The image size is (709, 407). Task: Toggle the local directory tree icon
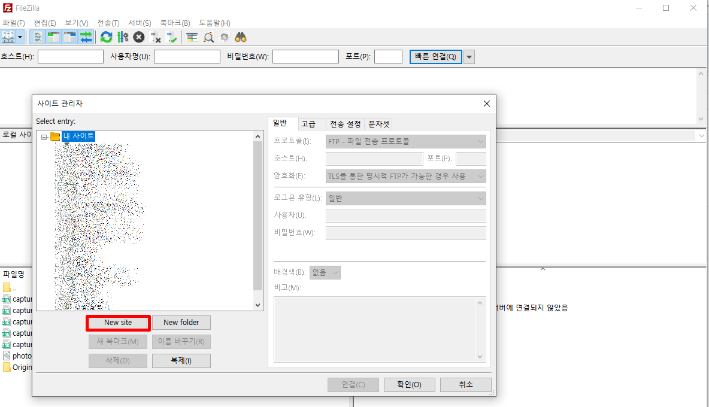coord(54,37)
